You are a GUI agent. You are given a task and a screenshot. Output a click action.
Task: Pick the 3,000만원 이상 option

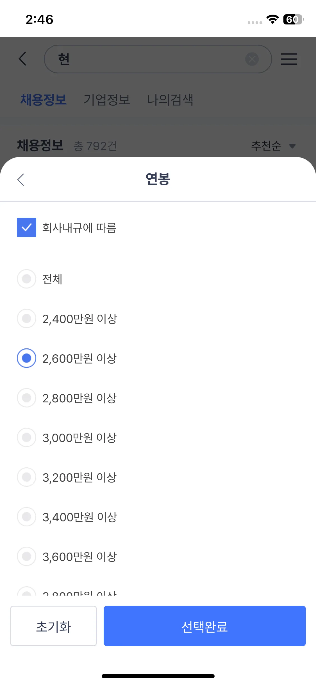26,438
